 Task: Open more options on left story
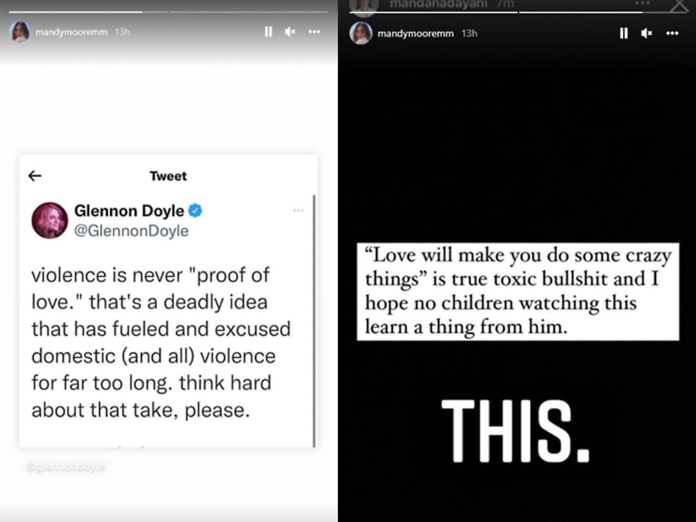[x=314, y=32]
